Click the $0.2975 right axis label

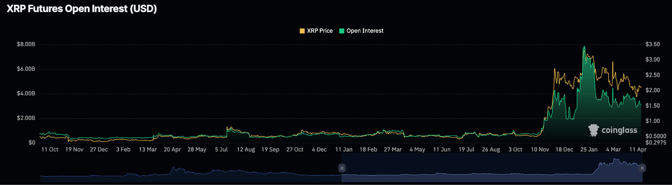(656, 142)
